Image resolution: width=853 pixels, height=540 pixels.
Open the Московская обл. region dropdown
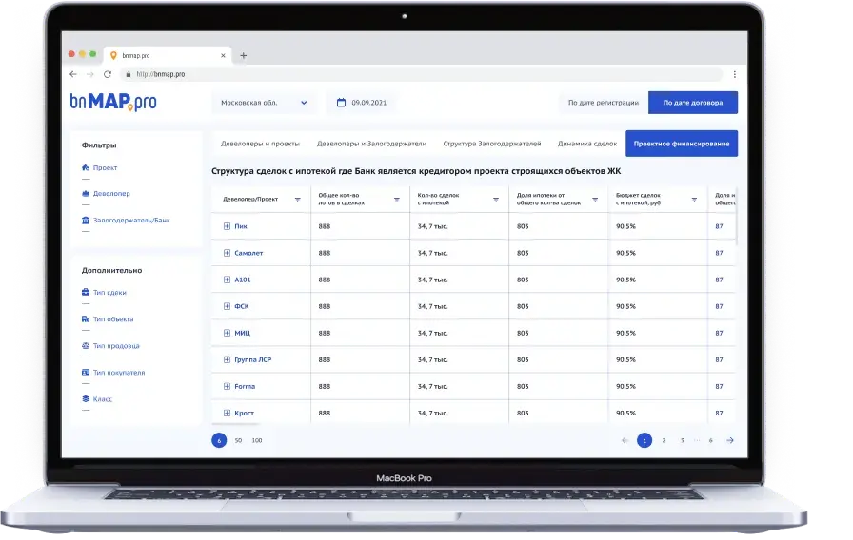pos(264,102)
